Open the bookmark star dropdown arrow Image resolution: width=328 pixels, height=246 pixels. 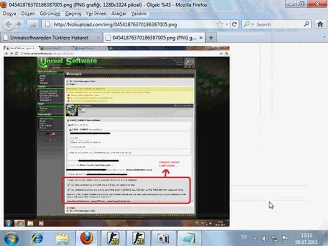coord(227,25)
